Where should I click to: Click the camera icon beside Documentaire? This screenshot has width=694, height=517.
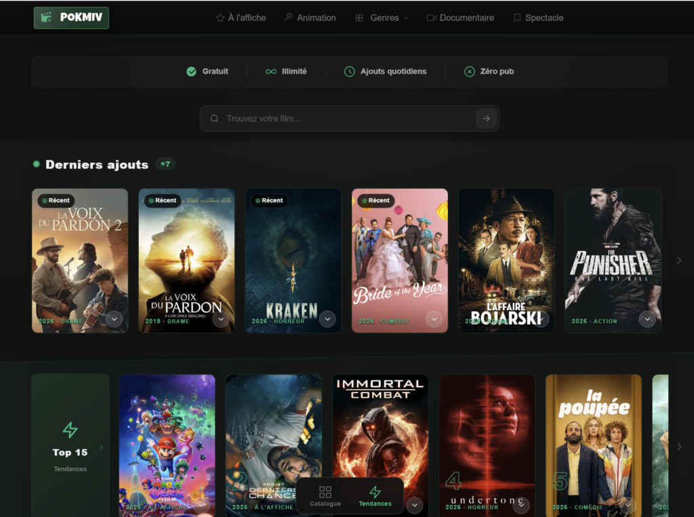click(x=431, y=18)
